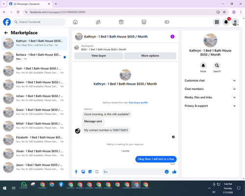This screenshot has width=245, height=196.
Task: Click the 'Good morning, is this still available?' message
Action: click(107, 114)
